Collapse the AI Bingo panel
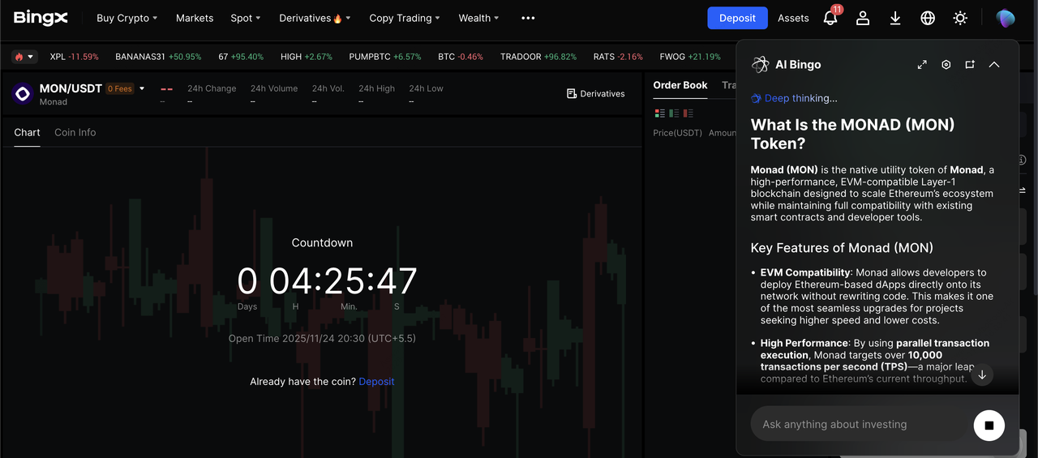The width and height of the screenshot is (1038, 458). click(994, 65)
